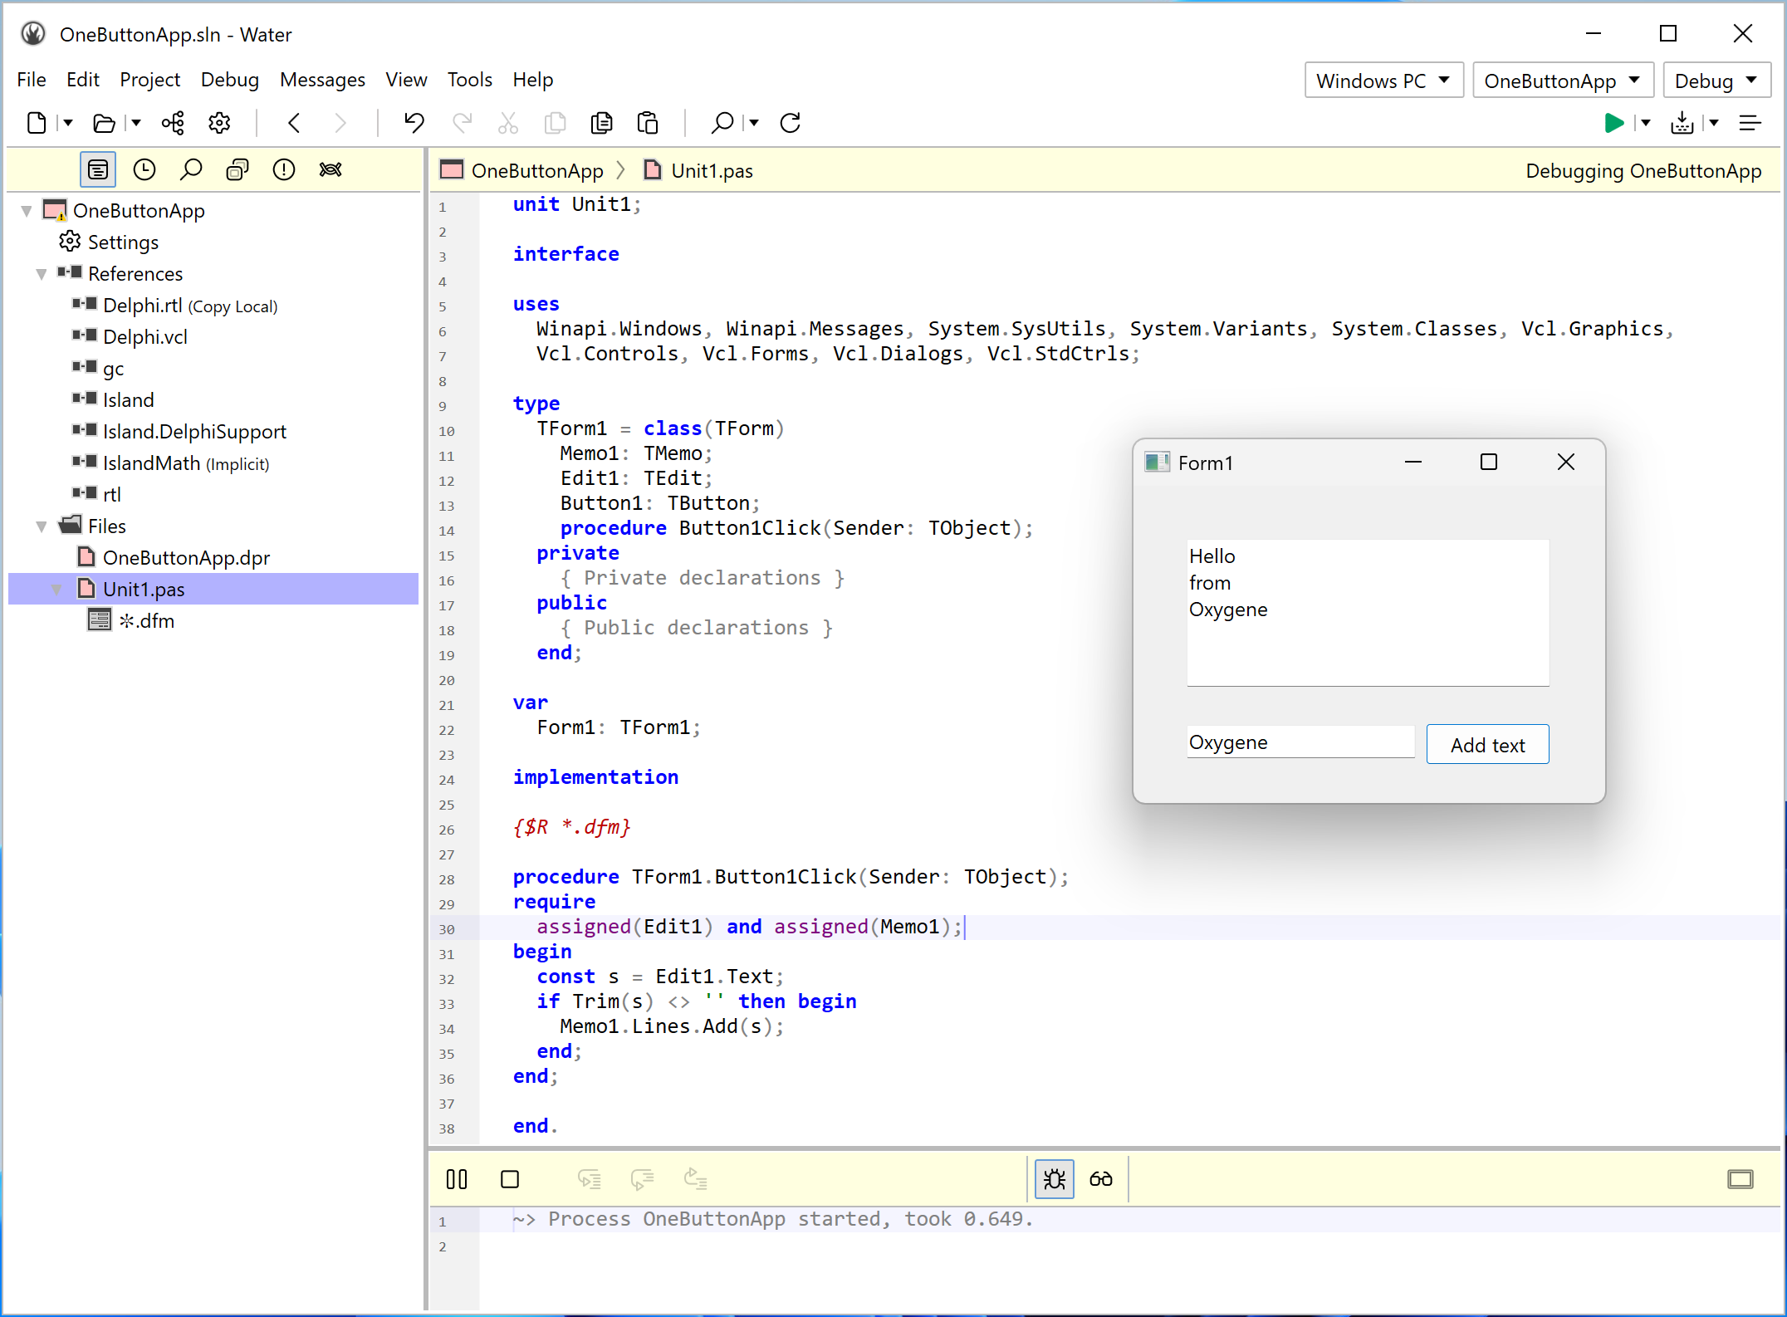Click the Search magnifier in toolbar
Image resolution: width=1787 pixels, height=1317 pixels.
(722, 123)
